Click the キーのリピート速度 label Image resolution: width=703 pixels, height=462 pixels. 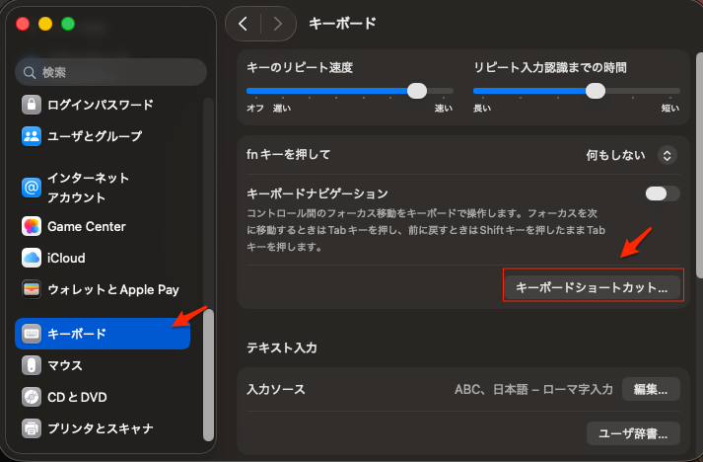(300, 68)
